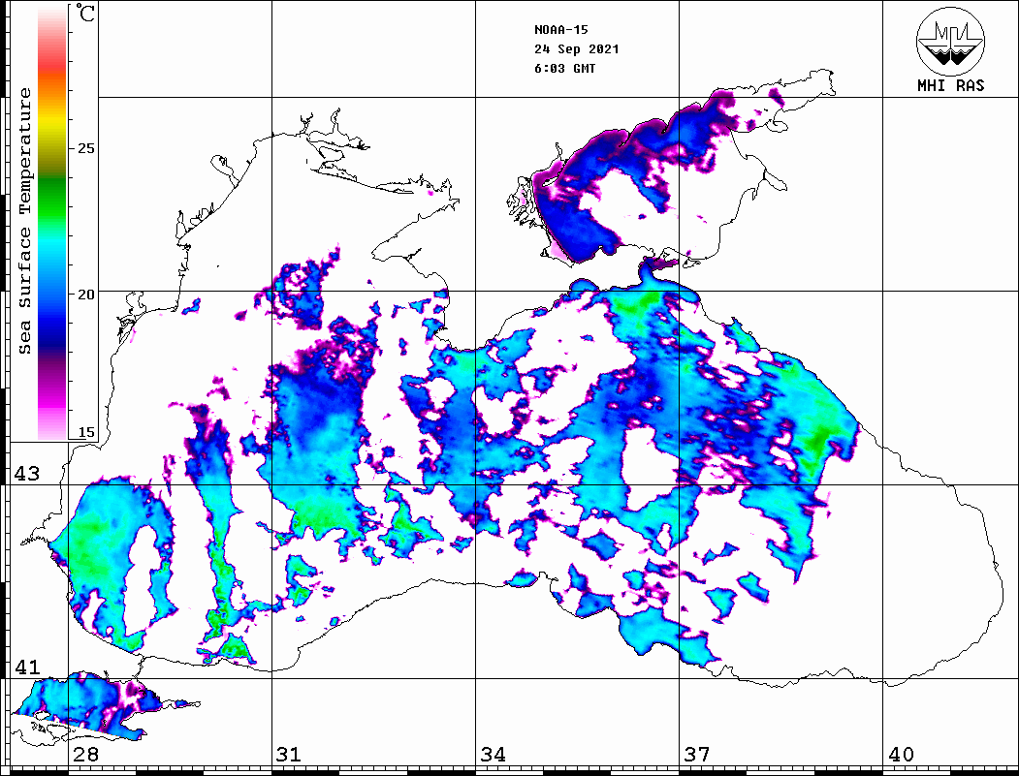Click the longitude label 28
This screenshot has height=776, width=1019.
click(85, 755)
